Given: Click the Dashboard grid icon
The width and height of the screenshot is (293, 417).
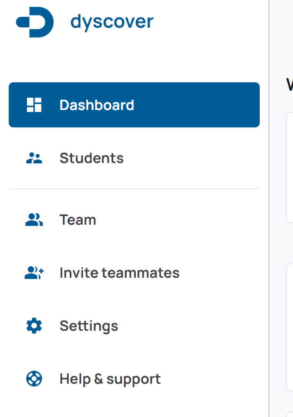Looking at the screenshot, I should click(34, 105).
